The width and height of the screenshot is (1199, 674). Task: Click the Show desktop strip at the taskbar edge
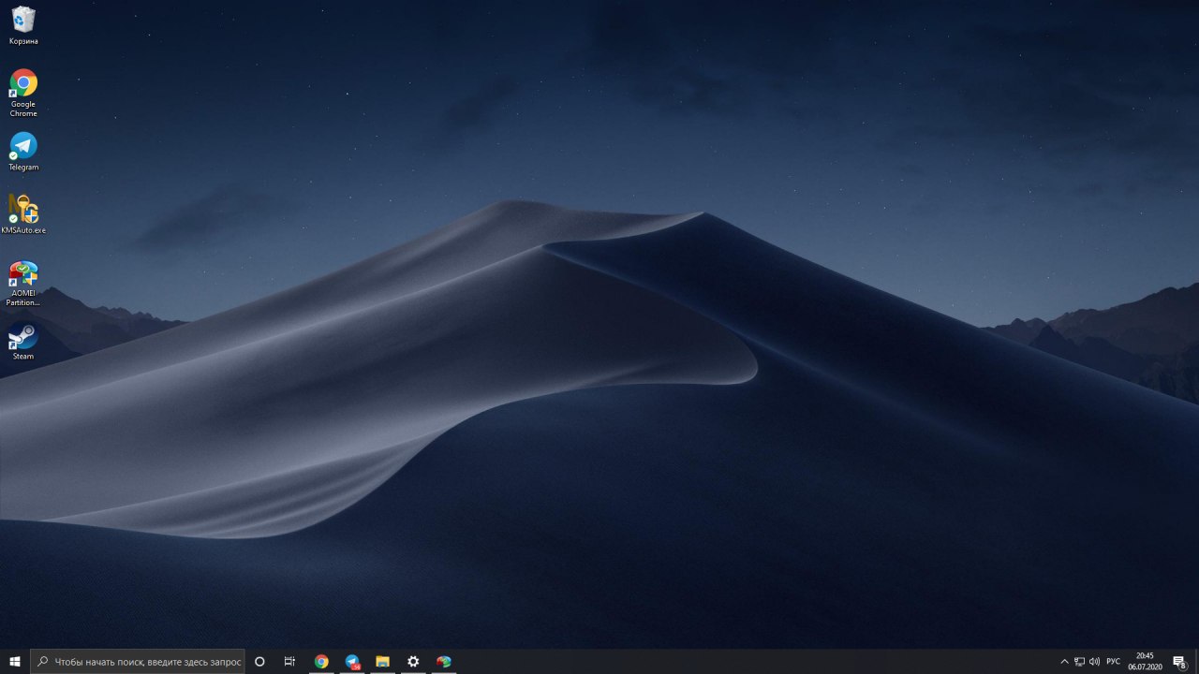pyautogui.click(x=1196, y=662)
